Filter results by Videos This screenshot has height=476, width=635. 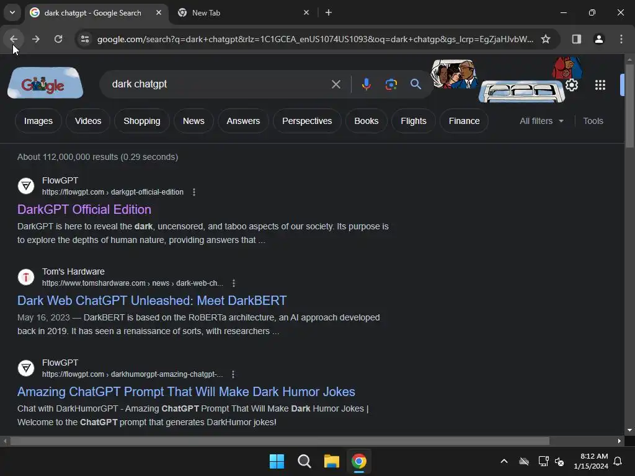pyautogui.click(x=88, y=121)
